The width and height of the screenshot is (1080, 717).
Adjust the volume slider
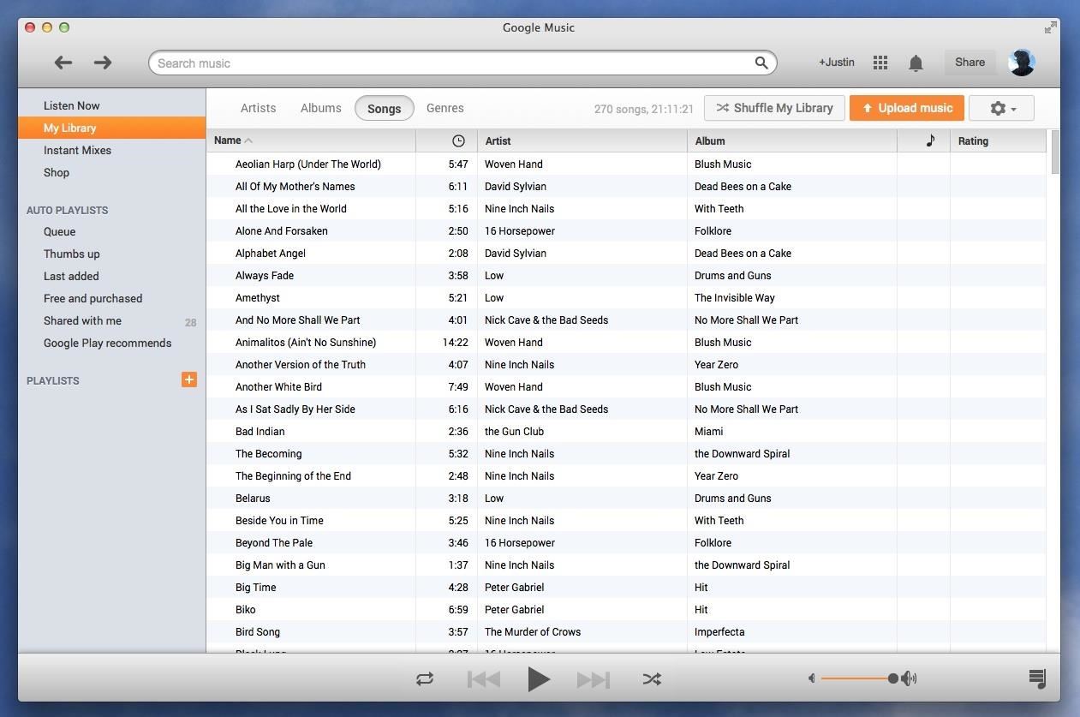858,678
